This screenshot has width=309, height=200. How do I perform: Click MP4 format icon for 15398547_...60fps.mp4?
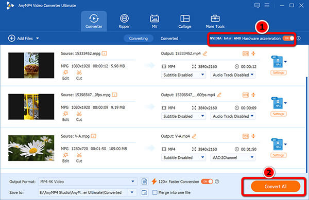[x=278, y=103]
